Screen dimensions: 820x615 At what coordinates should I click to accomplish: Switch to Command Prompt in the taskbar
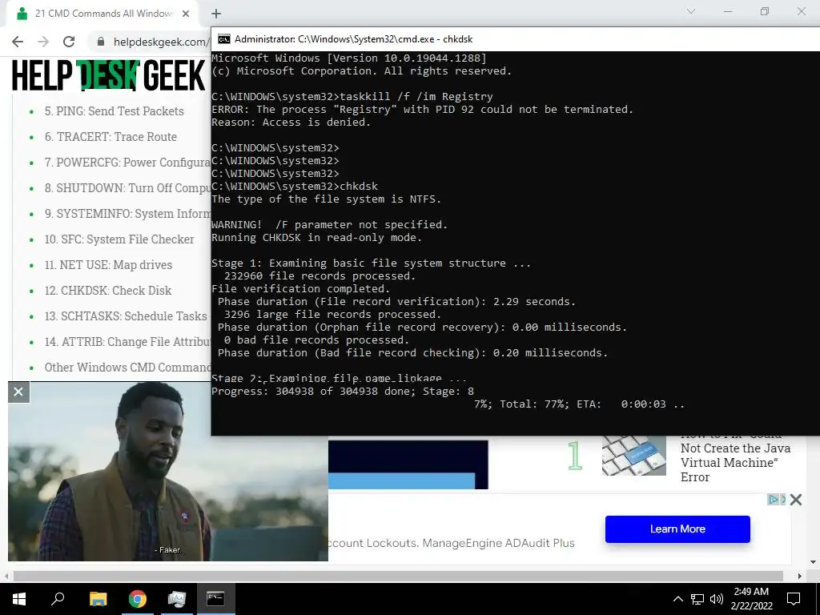click(216, 598)
